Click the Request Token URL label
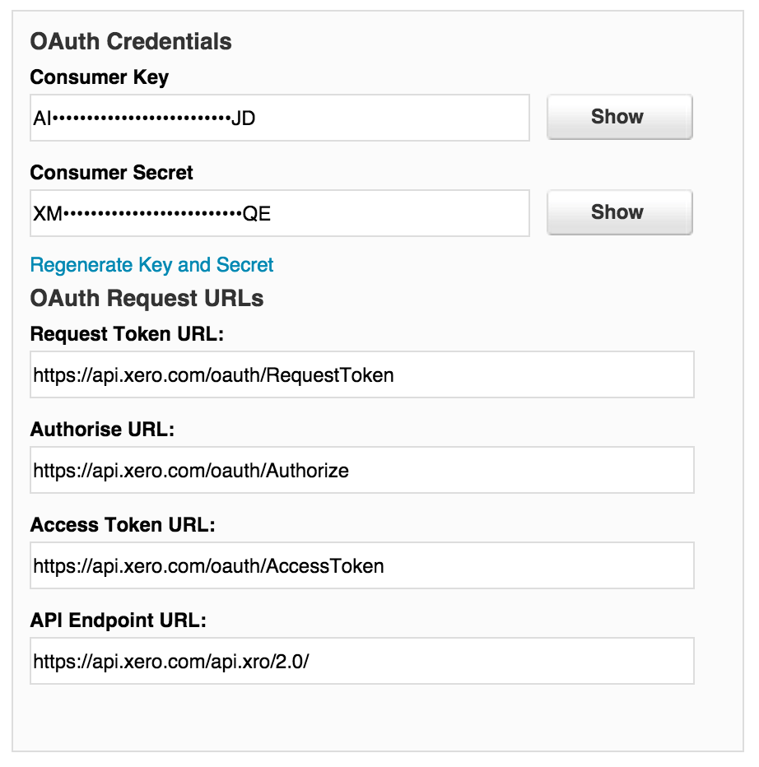759x767 pixels. pyautogui.click(x=127, y=334)
